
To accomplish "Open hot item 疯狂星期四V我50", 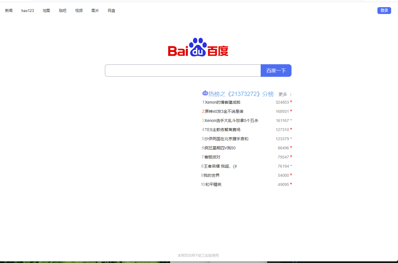I will tap(220, 148).
